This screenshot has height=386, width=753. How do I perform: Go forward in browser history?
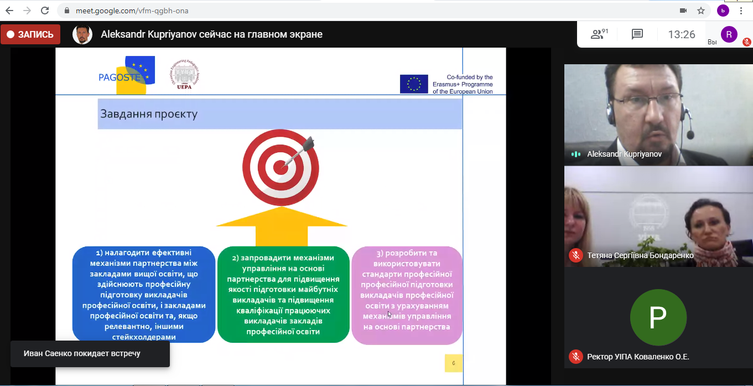coord(27,11)
